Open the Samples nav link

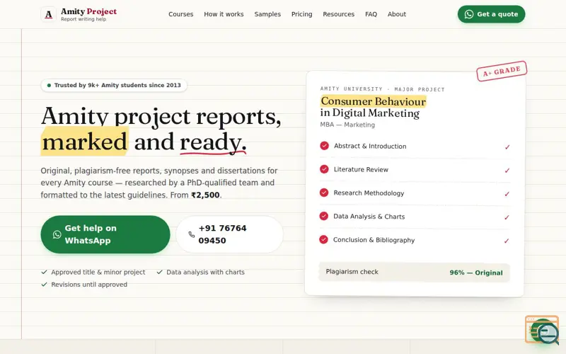pos(267,14)
